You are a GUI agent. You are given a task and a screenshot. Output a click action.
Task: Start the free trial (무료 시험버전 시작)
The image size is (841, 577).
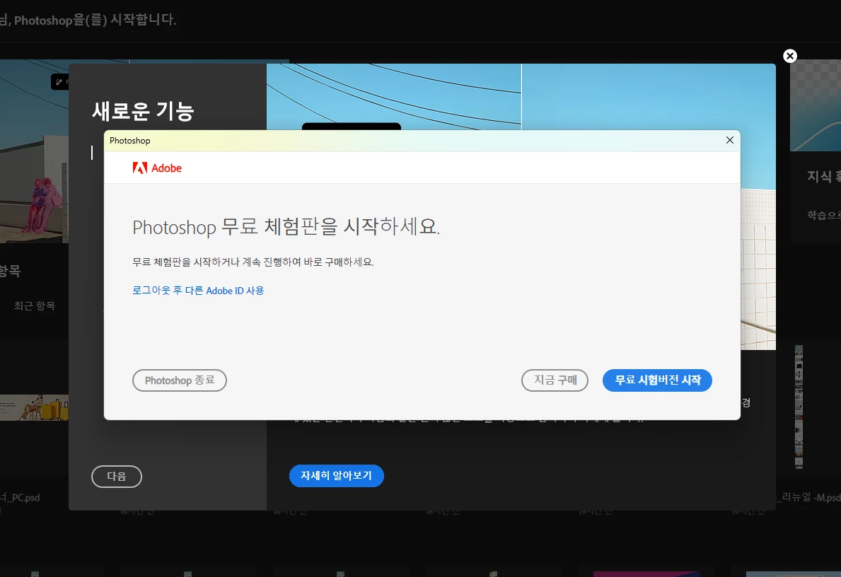click(x=657, y=380)
